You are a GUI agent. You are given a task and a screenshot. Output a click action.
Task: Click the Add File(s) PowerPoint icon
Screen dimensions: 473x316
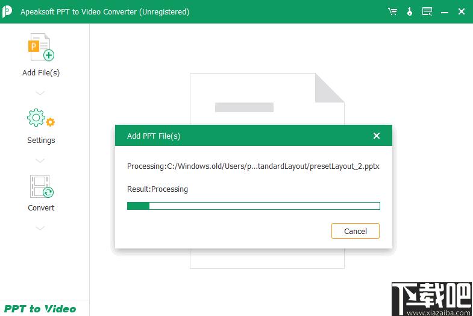click(x=41, y=48)
